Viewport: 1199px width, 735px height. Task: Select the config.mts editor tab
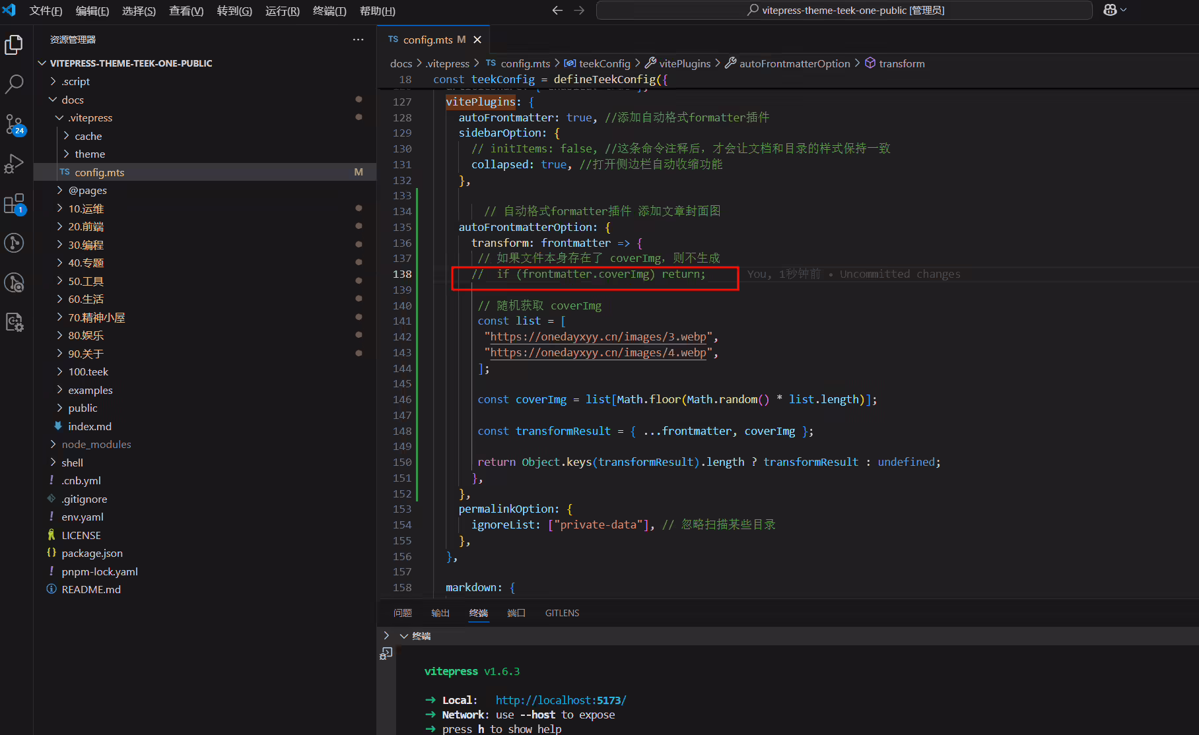[x=434, y=40]
